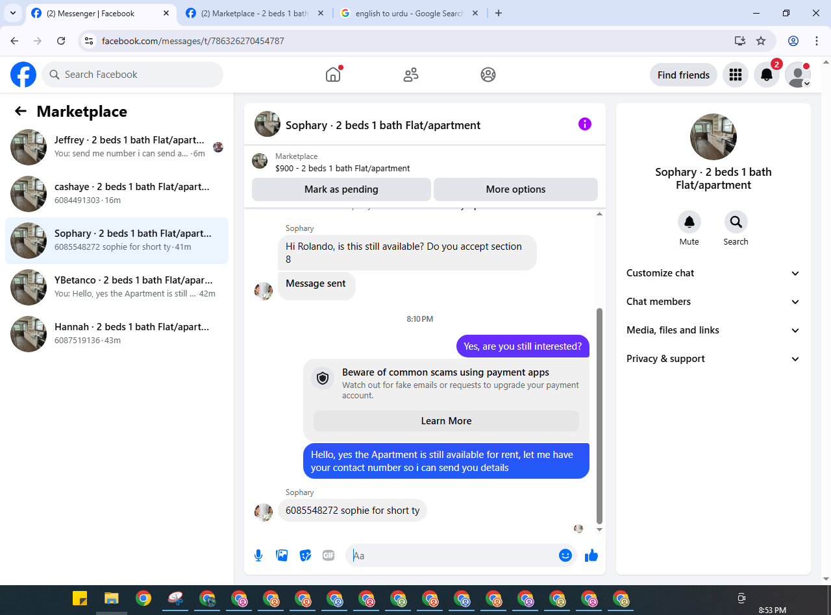The height and width of the screenshot is (615, 831).
Task: Open the Jeffrey conversation
Action: pyautogui.click(x=117, y=147)
